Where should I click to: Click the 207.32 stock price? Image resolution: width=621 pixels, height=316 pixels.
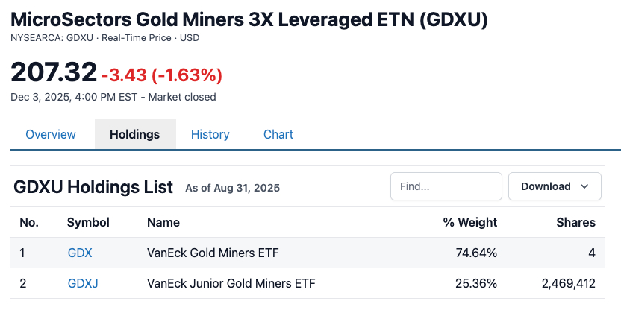[x=54, y=72]
